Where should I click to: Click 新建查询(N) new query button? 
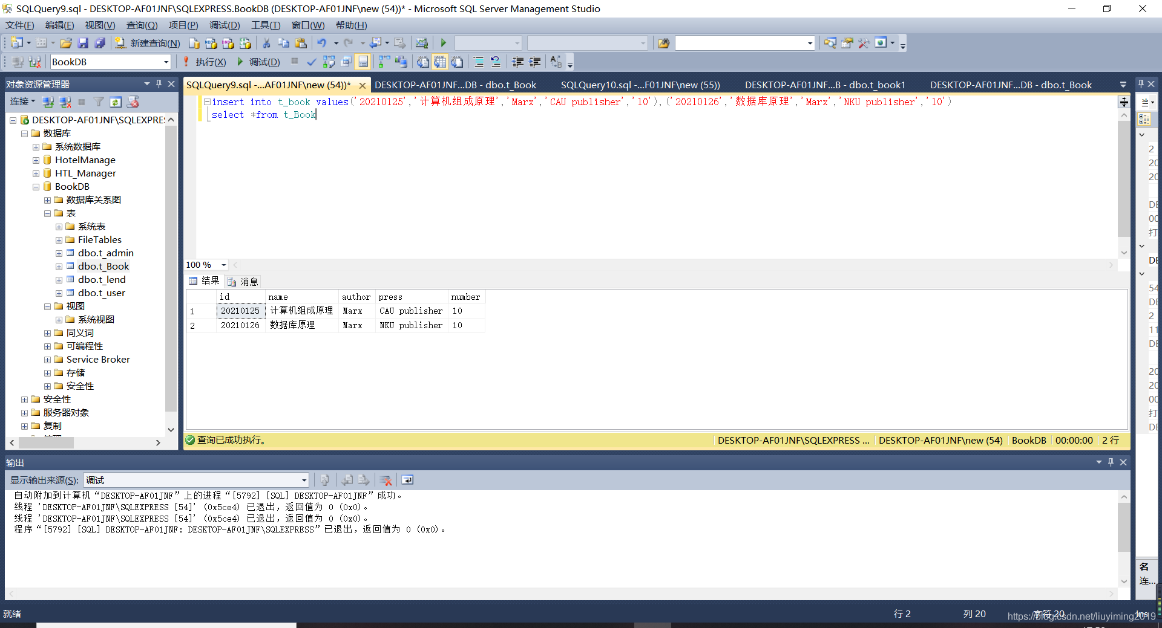pos(148,43)
